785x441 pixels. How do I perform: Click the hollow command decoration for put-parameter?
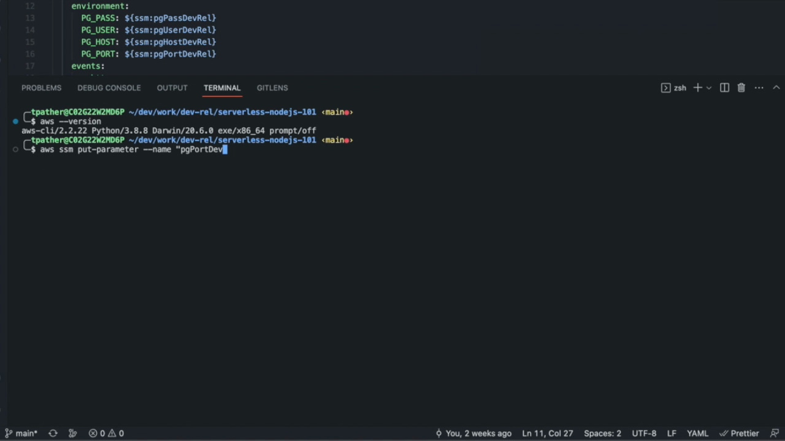[16, 149]
